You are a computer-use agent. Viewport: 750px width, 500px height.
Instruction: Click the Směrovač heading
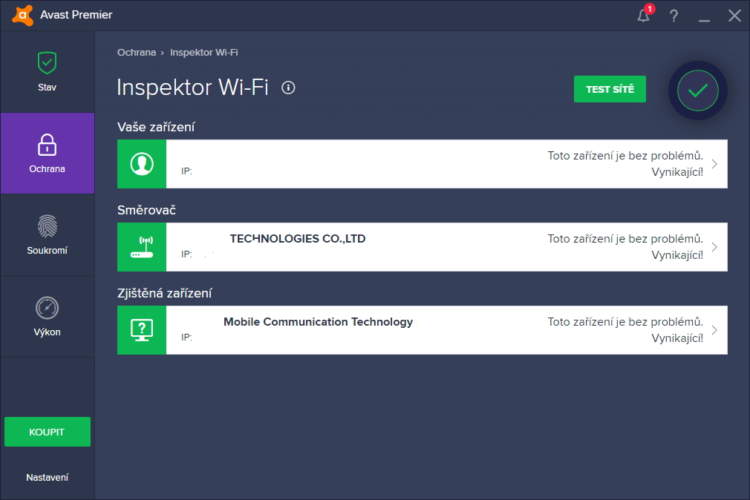coord(146,210)
